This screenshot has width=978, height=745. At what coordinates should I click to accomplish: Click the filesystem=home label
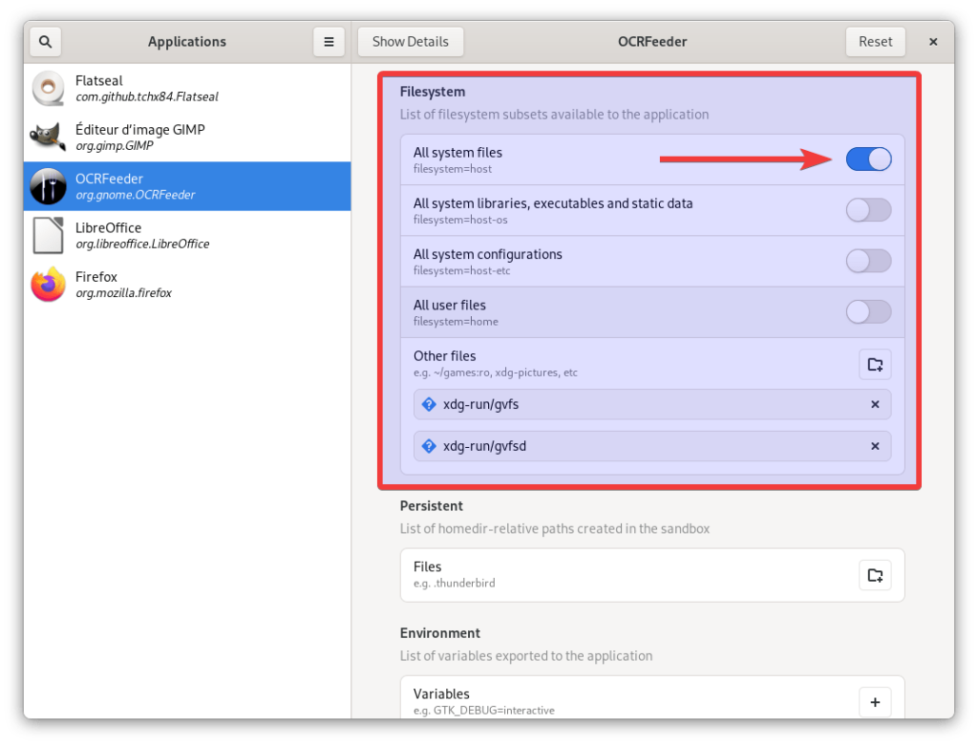(x=456, y=322)
